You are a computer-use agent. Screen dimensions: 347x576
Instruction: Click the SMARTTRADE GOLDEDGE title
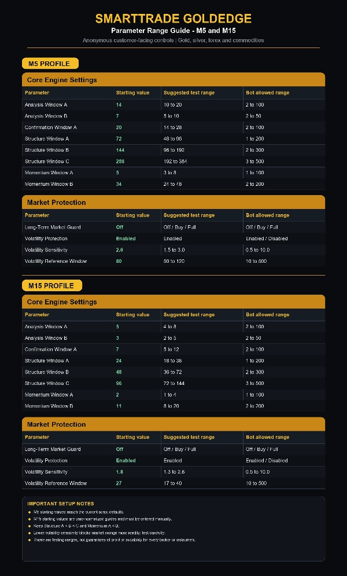(173, 19)
